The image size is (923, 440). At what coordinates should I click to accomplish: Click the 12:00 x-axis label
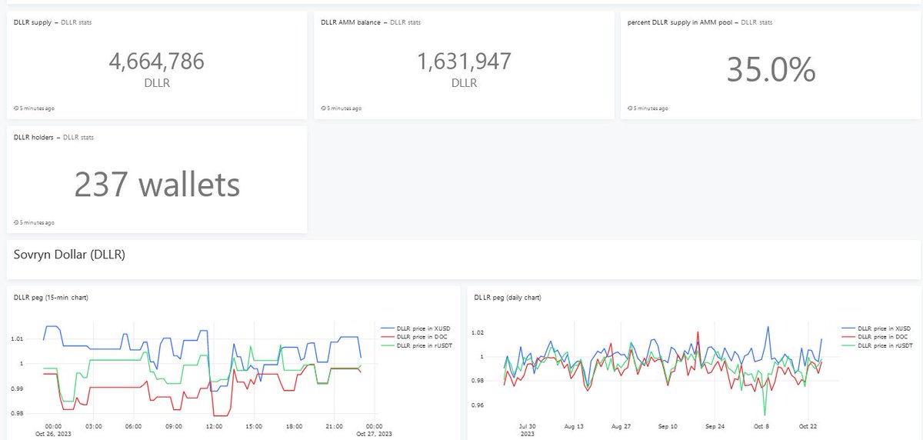pos(214,425)
